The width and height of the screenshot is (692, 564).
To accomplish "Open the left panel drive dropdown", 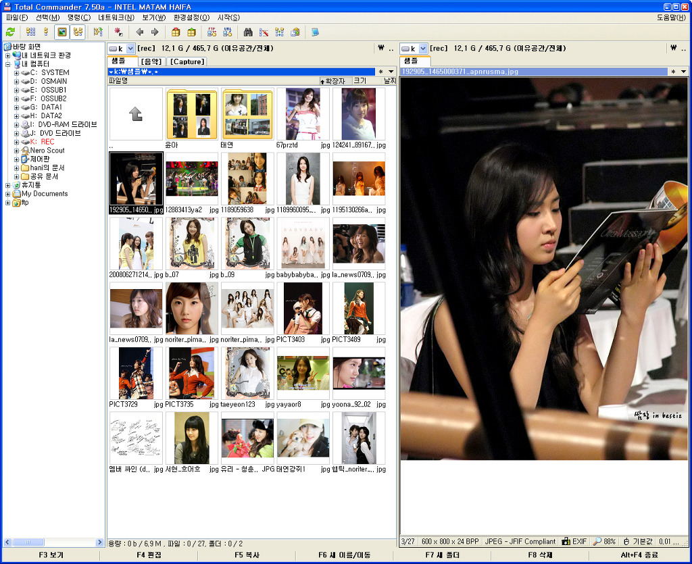I will (130, 49).
